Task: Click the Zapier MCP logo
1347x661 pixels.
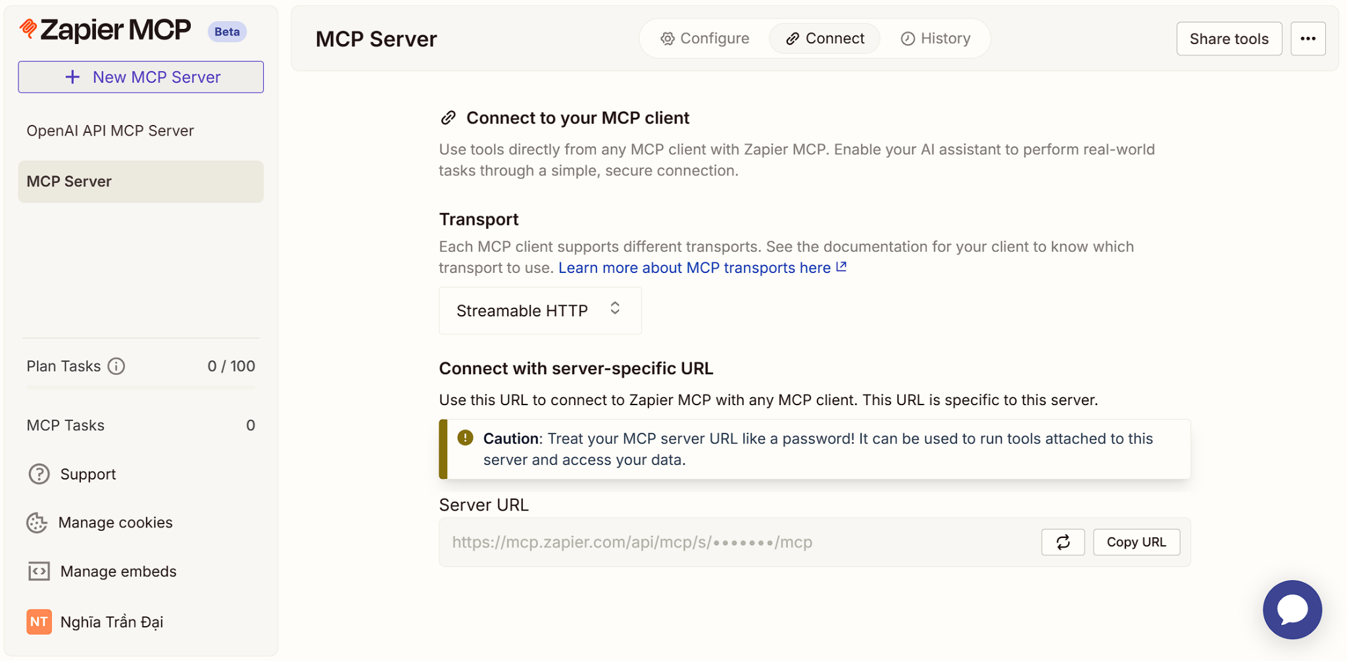Action: point(105,30)
